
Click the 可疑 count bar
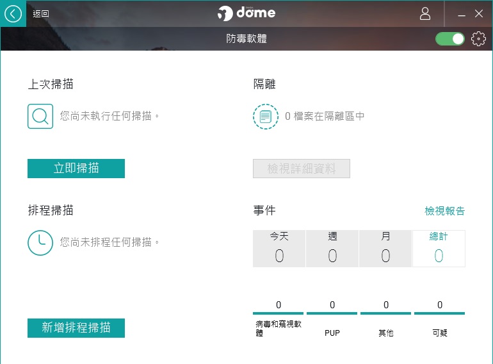440,313
